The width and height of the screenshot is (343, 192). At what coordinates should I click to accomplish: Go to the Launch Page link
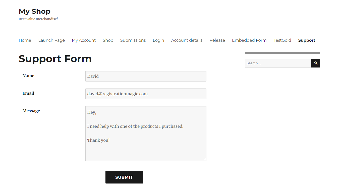click(x=51, y=40)
